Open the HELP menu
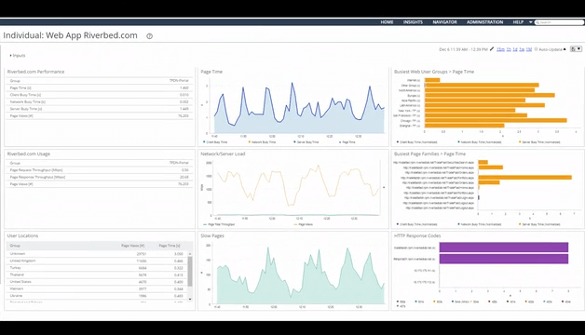585x335 pixels. click(x=518, y=22)
